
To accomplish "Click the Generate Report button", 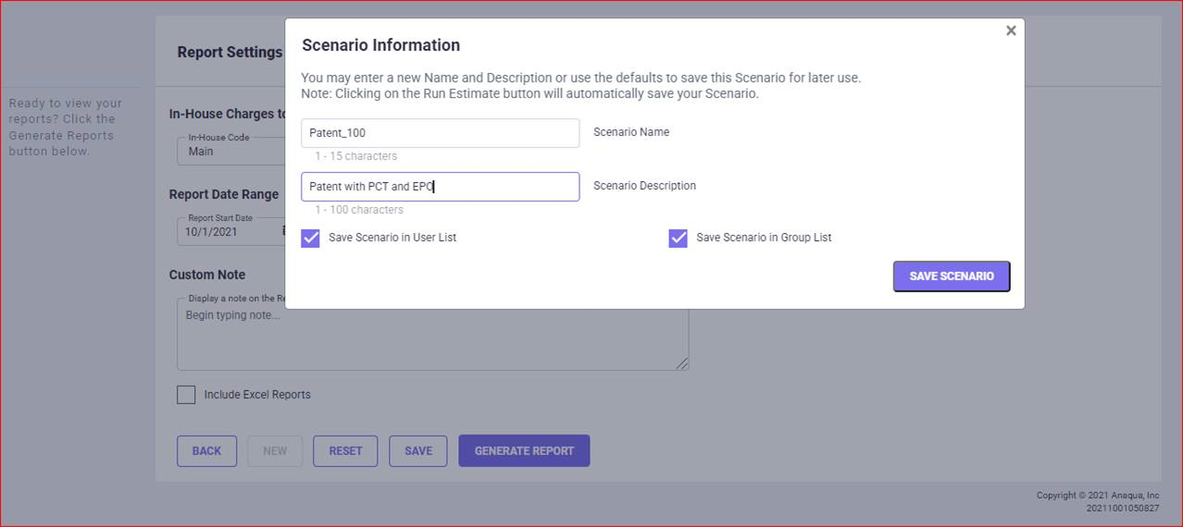I will click(524, 451).
